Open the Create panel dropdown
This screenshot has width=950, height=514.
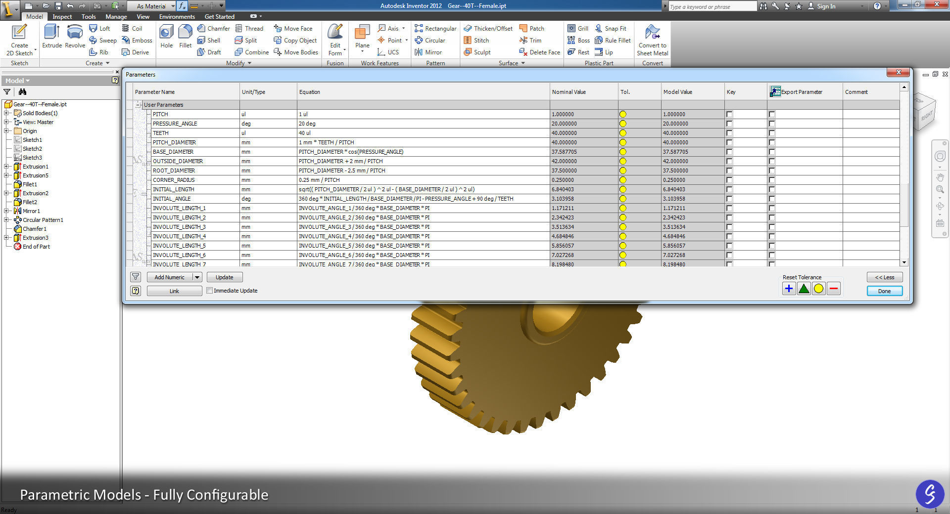[97, 63]
